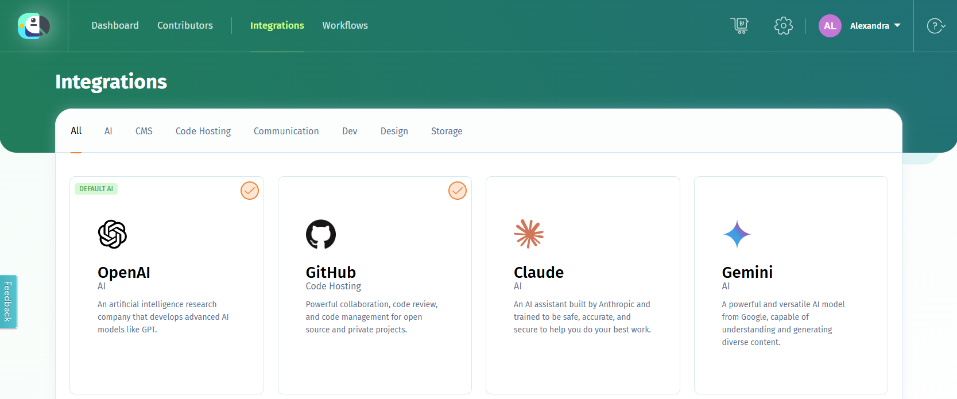Click the OpenAI card title
Image resolution: width=957 pixels, height=399 pixels.
124,272
